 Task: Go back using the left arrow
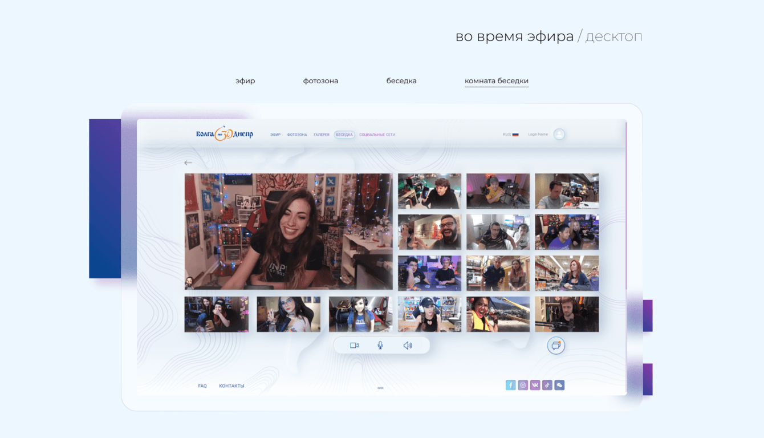coord(188,163)
